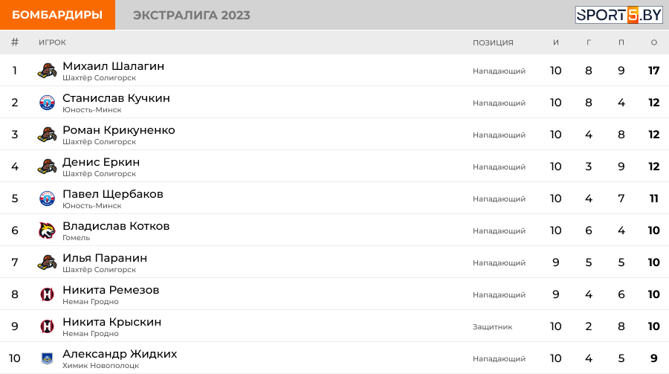Sort by П assists column header
This screenshot has height=374, width=669.
[x=621, y=42]
